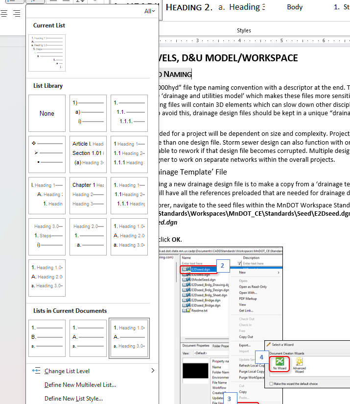The height and width of the screenshot is (404, 350).
Task: Click the pictured Description filter field
Action: click(262, 263)
